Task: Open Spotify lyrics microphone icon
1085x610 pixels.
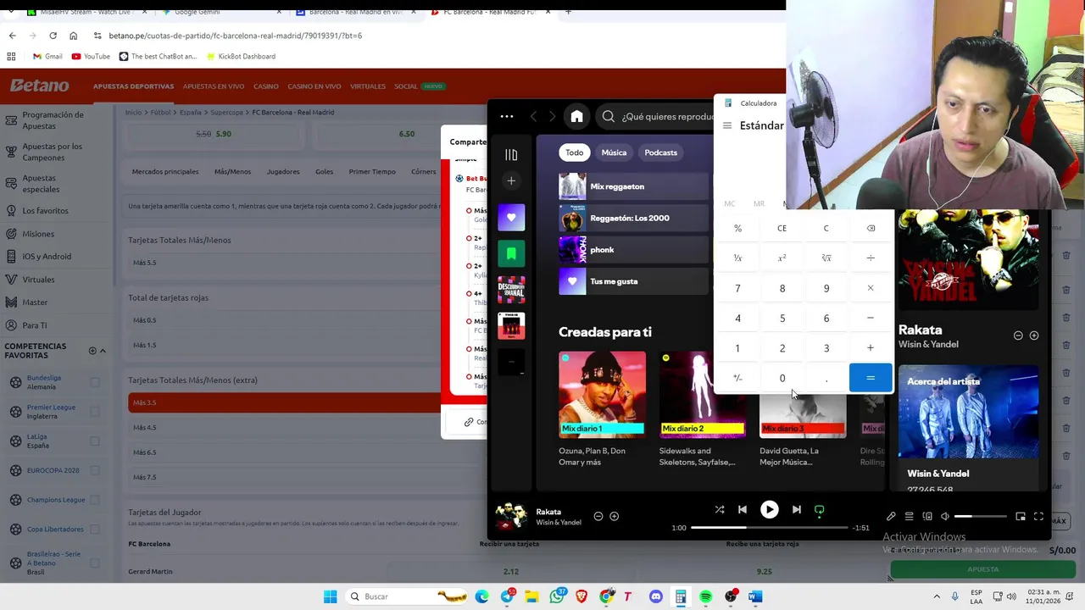Action: pyautogui.click(x=891, y=517)
